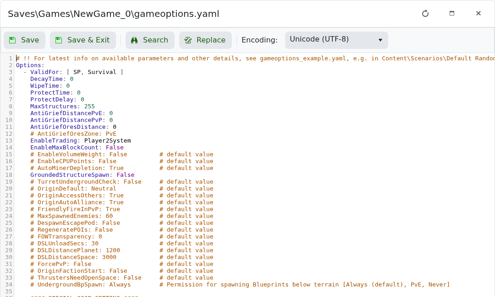Click '# AutoMinerDepletion: True' comment
The height and width of the screenshot is (297, 495).
(x=77, y=168)
